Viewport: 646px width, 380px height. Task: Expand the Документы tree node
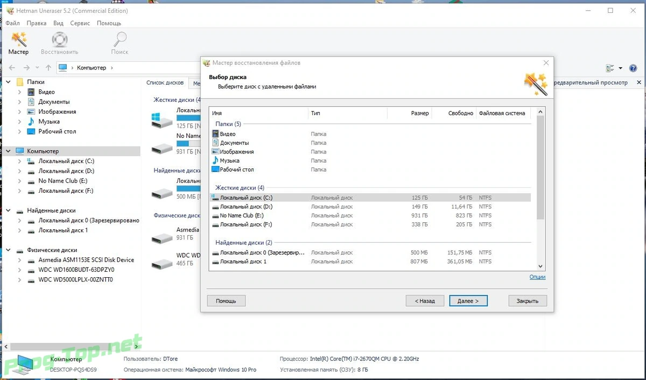pos(20,102)
